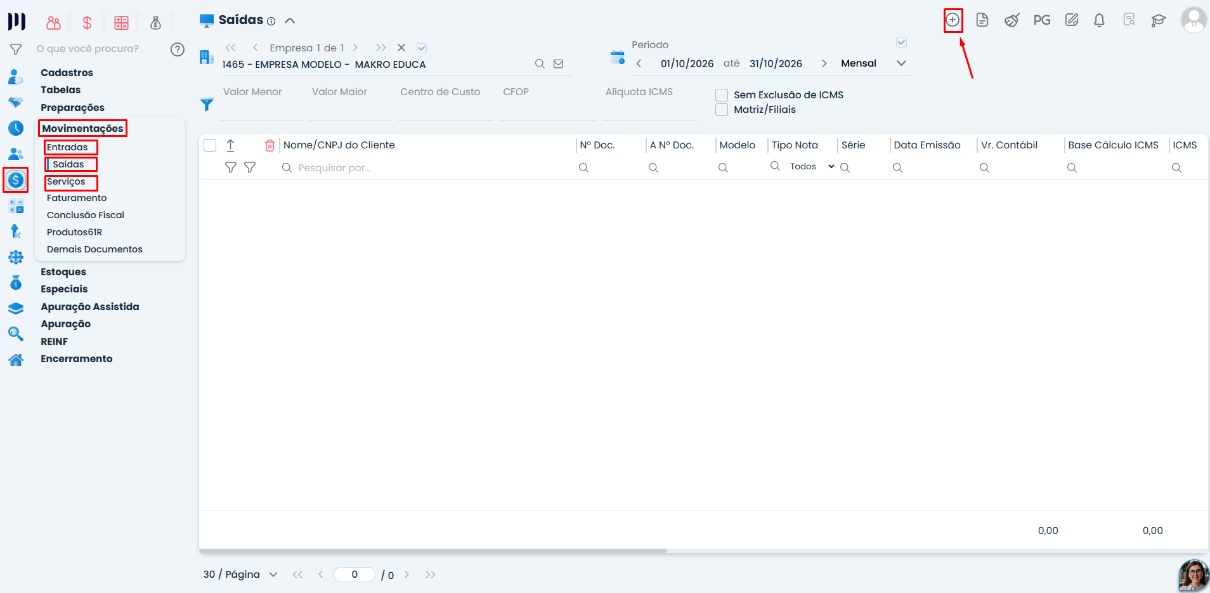The width and height of the screenshot is (1210, 593).
Task: Expand the Cadastros menu section
Action: (67, 72)
